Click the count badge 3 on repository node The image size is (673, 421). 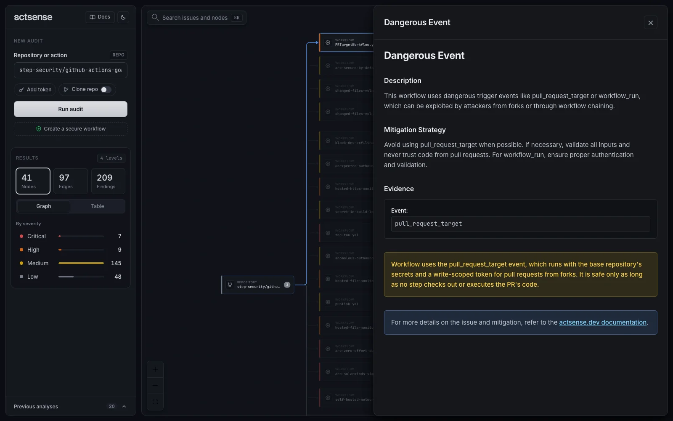coord(287,285)
